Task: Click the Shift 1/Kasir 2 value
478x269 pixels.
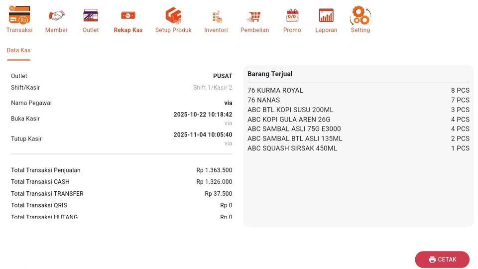Action: tap(213, 88)
